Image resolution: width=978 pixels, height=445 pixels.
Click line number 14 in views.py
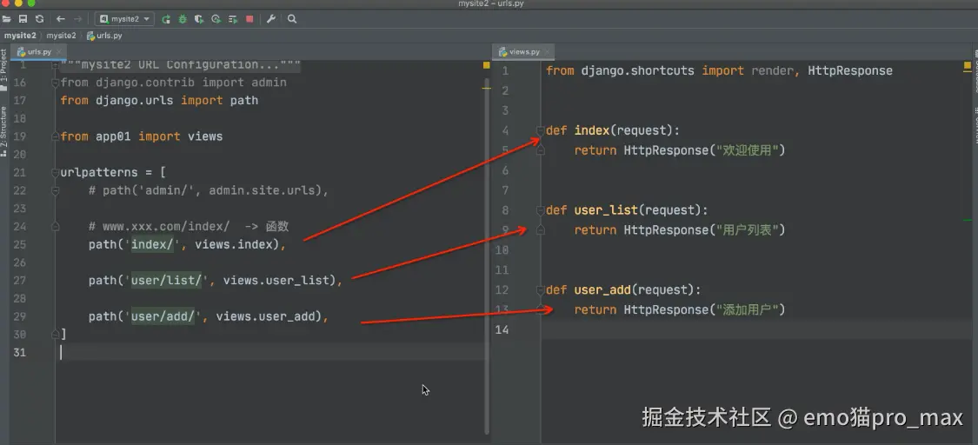point(502,329)
